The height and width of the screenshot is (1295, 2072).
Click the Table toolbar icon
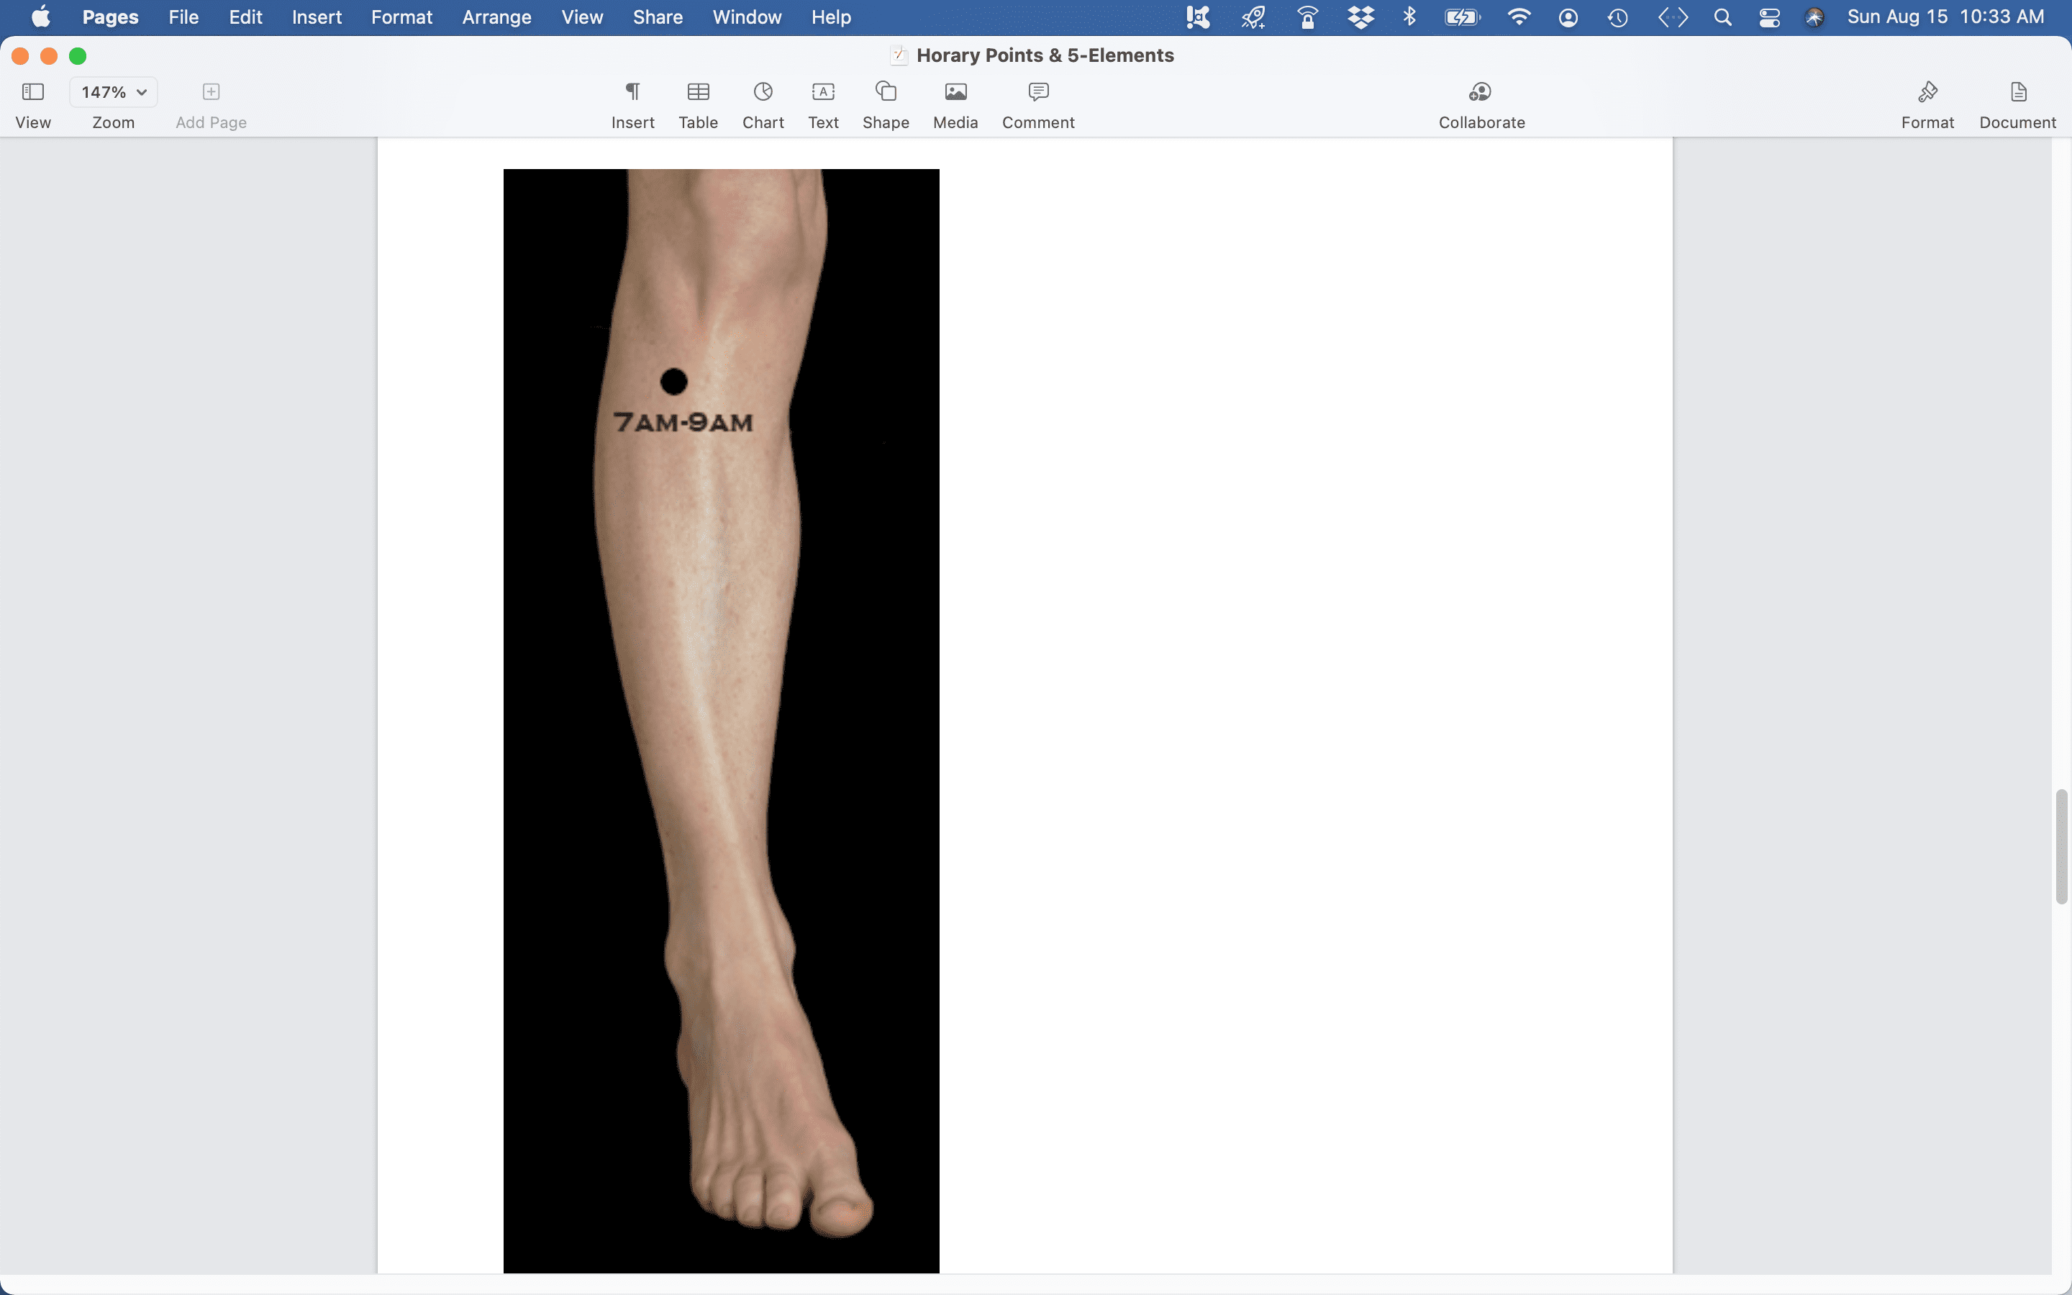(x=698, y=93)
